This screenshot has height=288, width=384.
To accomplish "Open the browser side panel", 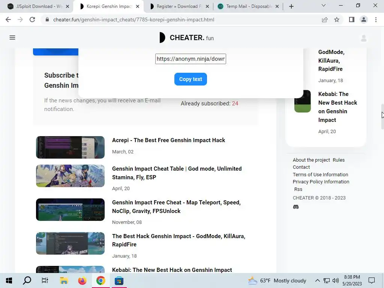I will pyautogui.click(x=352, y=19).
